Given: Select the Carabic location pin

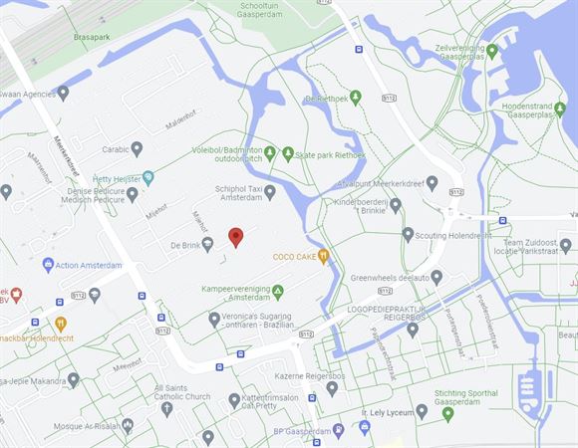Looking at the screenshot, I should [x=137, y=149].
